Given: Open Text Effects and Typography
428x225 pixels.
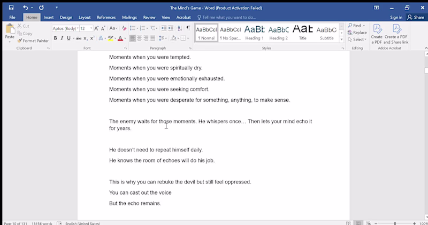Looking at the screenshot, I should (x=101, y=38).
